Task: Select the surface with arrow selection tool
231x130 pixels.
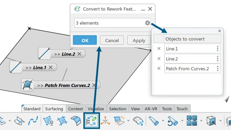Action: point(138,121)
